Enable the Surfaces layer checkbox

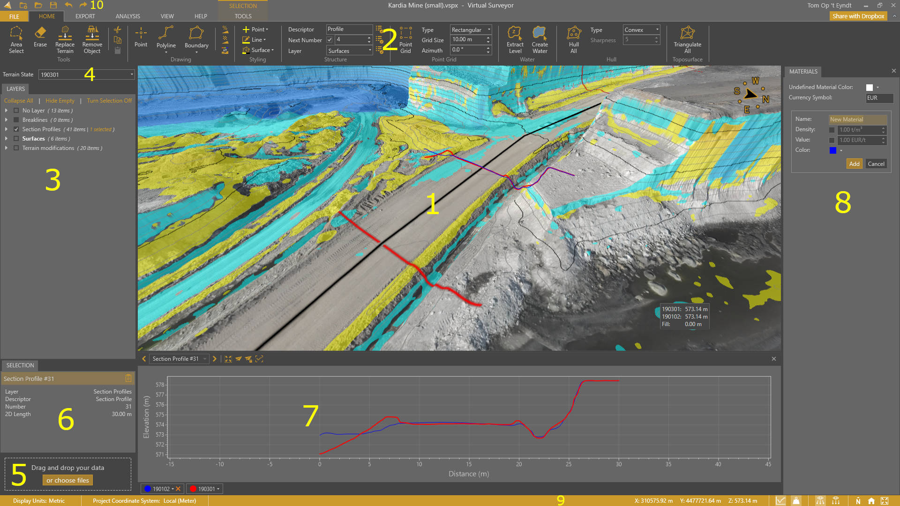pyautogui.click(x=16, y=139)
